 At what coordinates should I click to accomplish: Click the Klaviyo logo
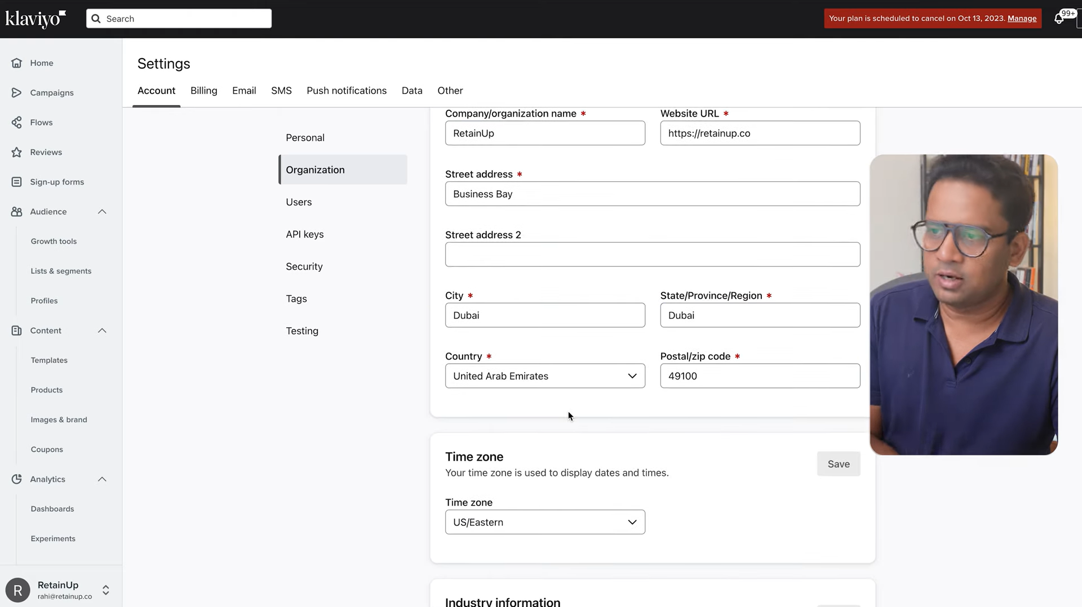tap(36, 19)
